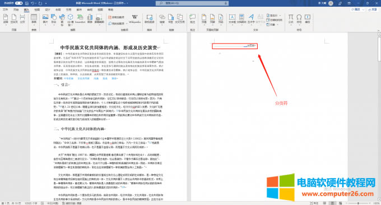381x205 pixels.
Task: Insert a SmartArt graphic
Action: (80, 18)
